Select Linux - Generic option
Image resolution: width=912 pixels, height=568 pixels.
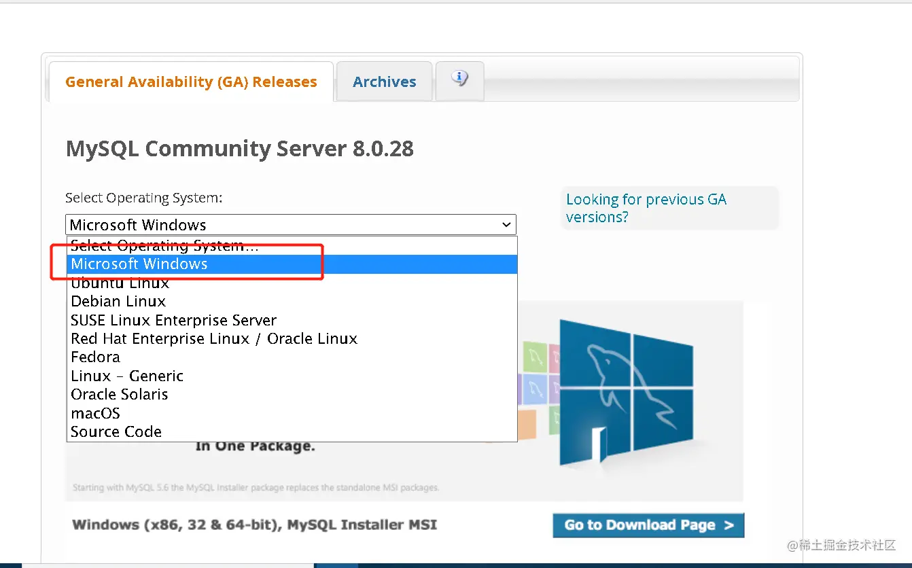(292, 376)
